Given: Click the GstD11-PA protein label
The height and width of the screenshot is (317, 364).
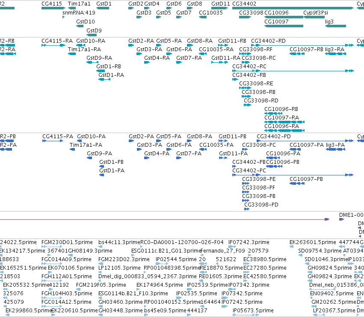Looking at the screenshot, I should pos(233,154).
